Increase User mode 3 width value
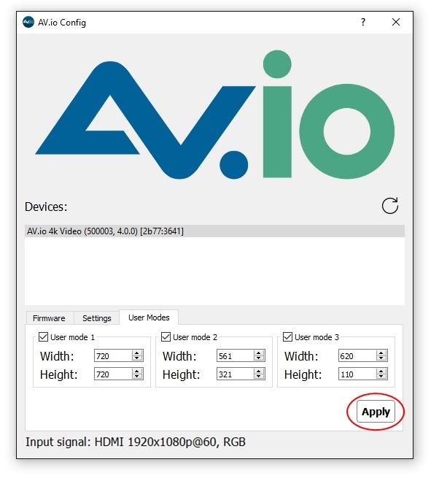 click(381, 353)
